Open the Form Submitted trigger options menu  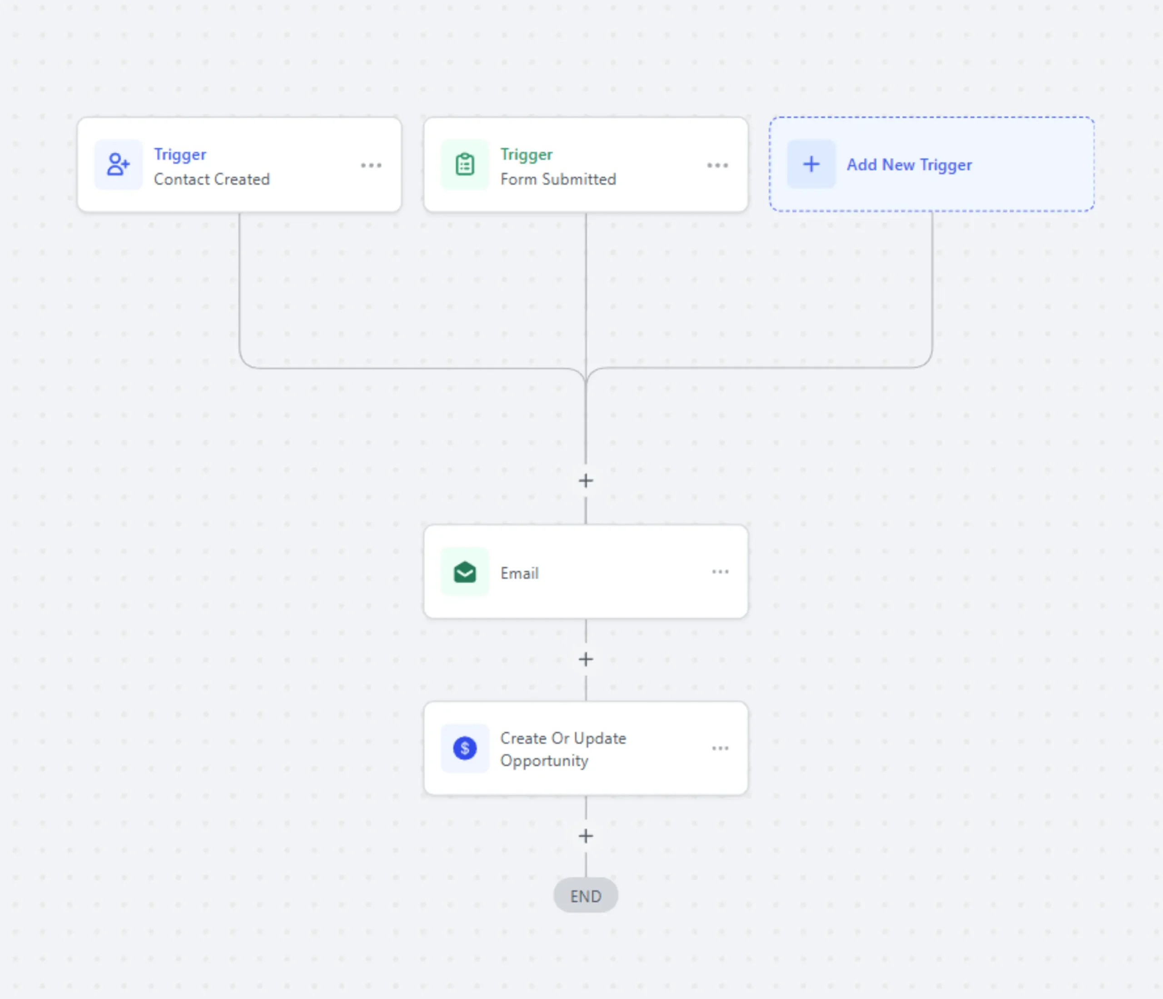point(717,165)
